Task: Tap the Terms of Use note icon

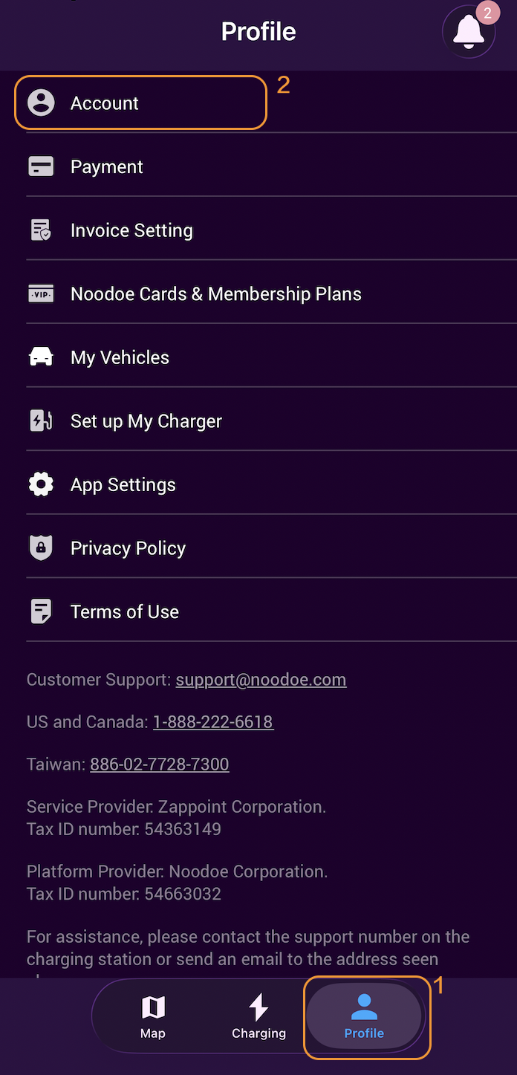Action: coord(41,612)
